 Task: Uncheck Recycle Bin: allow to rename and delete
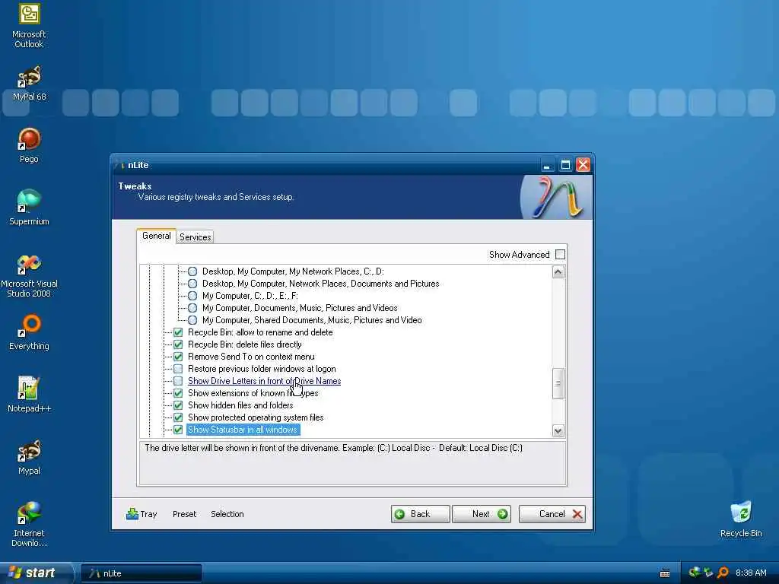tap(178, 332)
